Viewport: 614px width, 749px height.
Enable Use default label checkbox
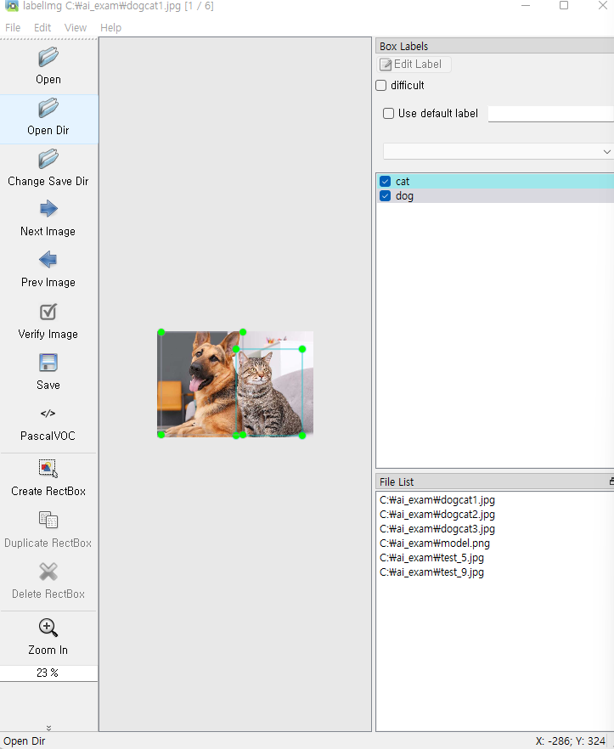(x=388, y=113)
